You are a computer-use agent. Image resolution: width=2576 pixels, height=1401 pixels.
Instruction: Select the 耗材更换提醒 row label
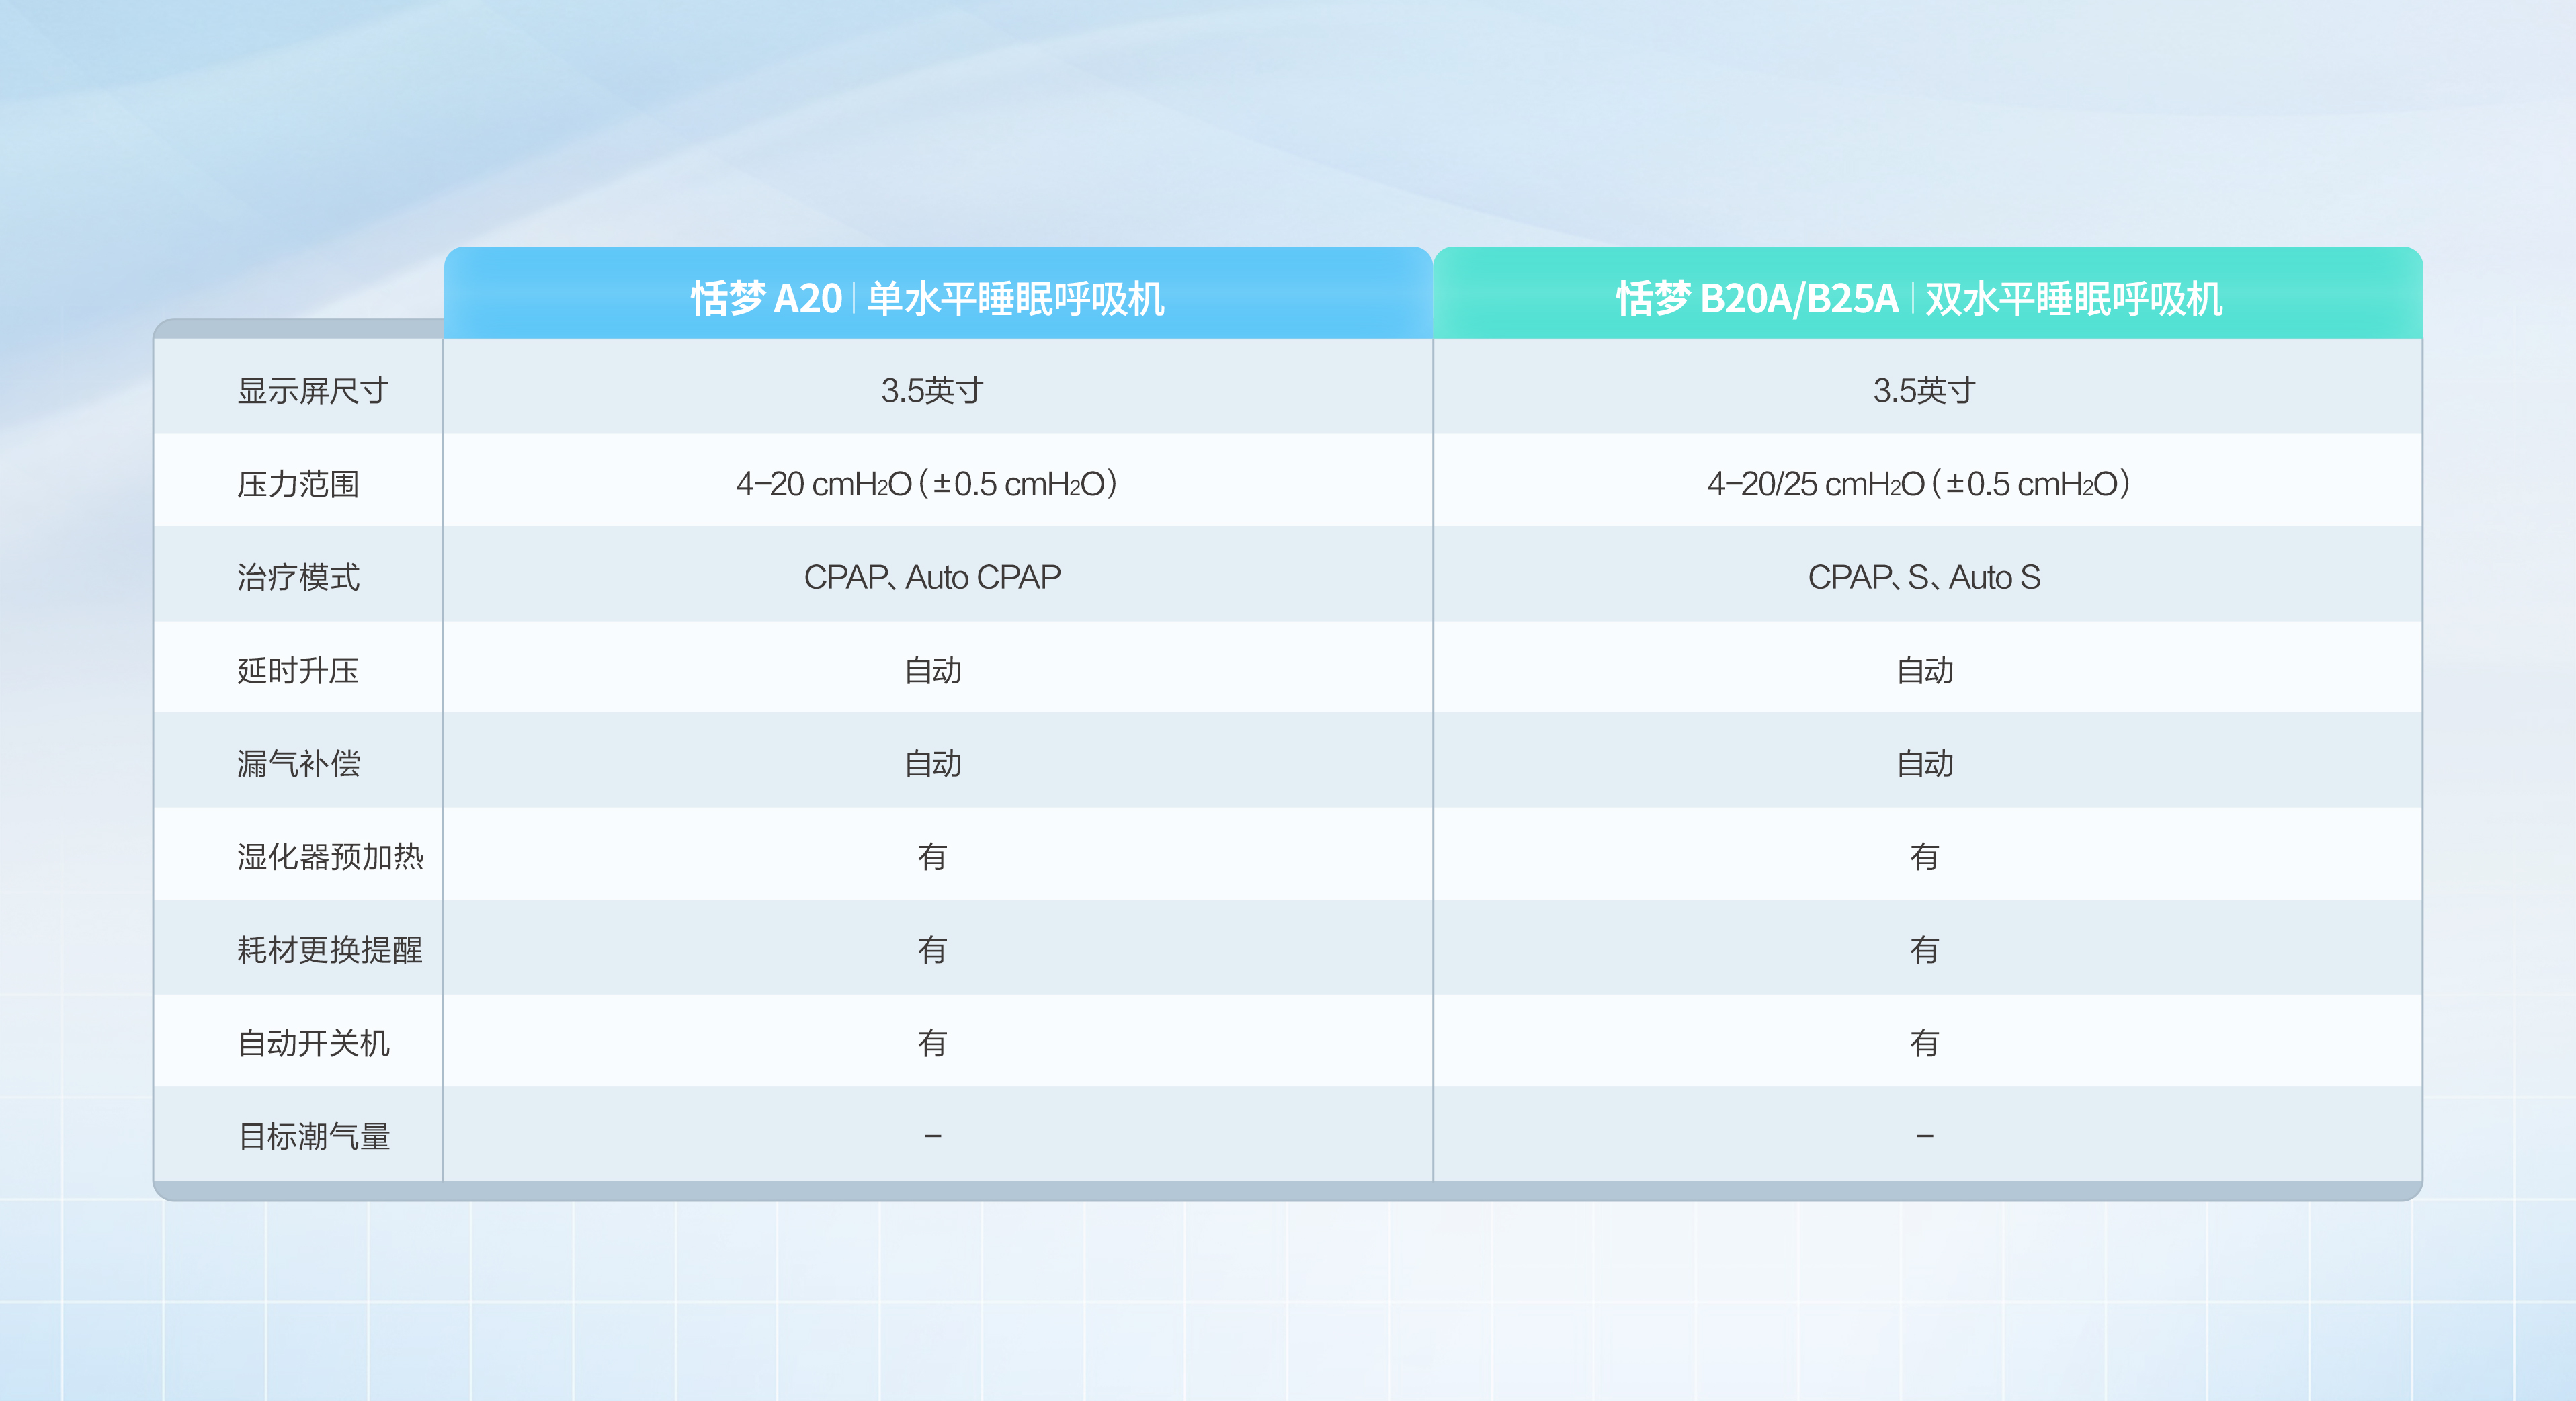click(x=330, y=950)
